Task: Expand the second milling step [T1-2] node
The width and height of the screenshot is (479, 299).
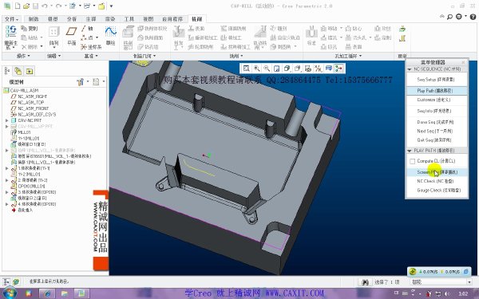Action: pyautogui.click(x=6, y=180)
